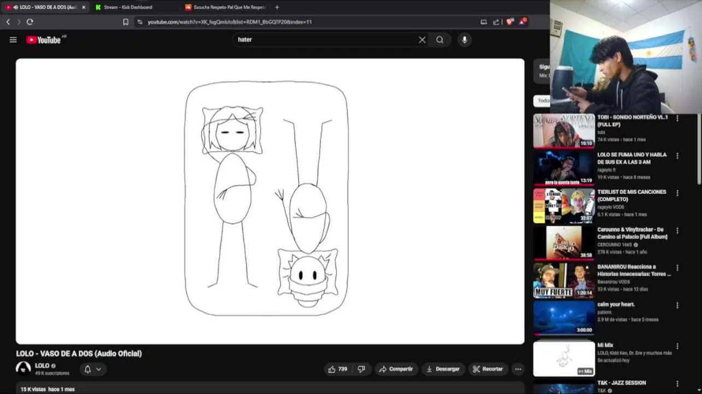Switch to Escucha Respeto Pal Que Me Respeta tab
This screenshot has width=702, height=394.
[225, 7]
